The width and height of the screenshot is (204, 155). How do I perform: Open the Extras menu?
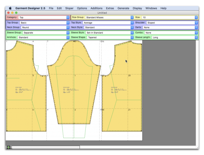[x=110, y=8]
